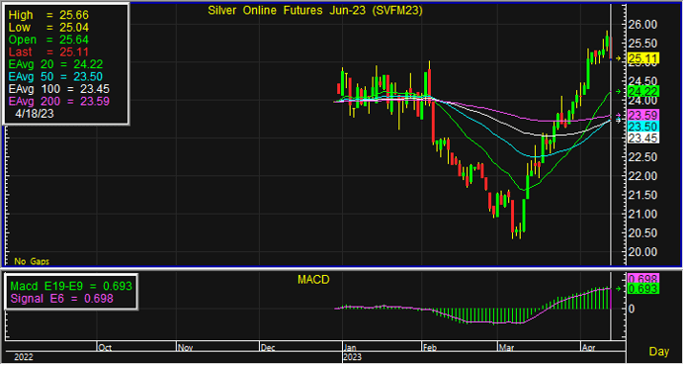Screen dimensions: 684x365
Task: Click the magenta 0.698 signal value tag
Action: coord(643,279)
